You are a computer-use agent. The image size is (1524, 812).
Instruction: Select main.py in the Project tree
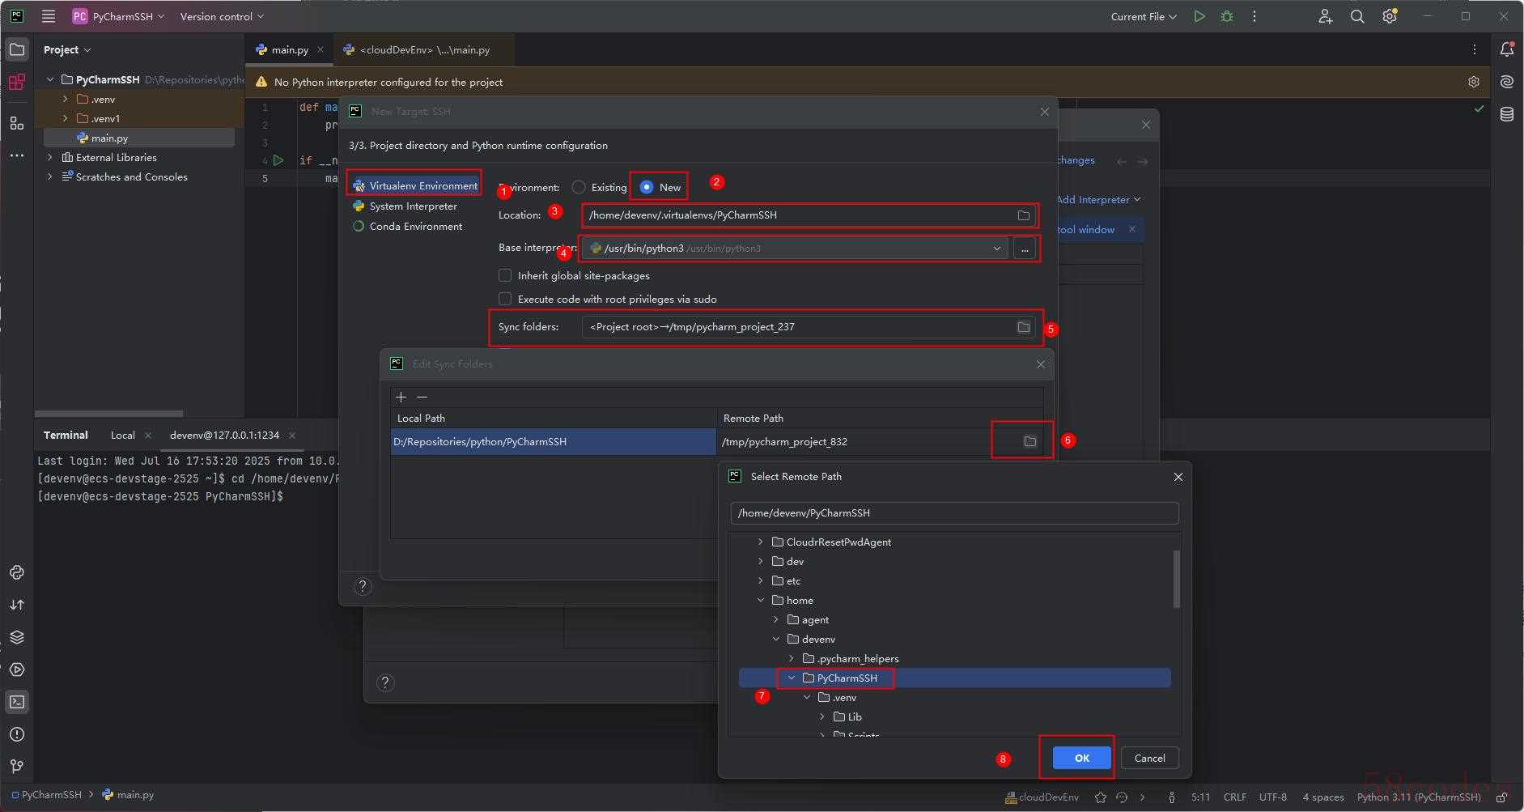click(109, 138)
